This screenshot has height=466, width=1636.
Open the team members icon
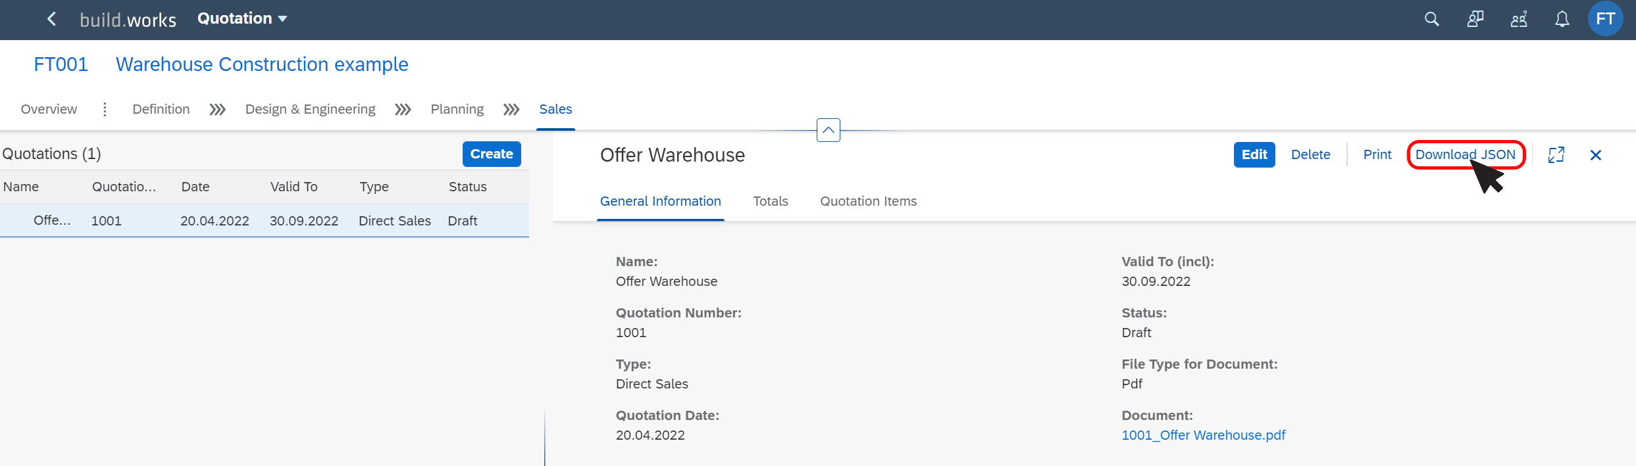[1519, 19]
